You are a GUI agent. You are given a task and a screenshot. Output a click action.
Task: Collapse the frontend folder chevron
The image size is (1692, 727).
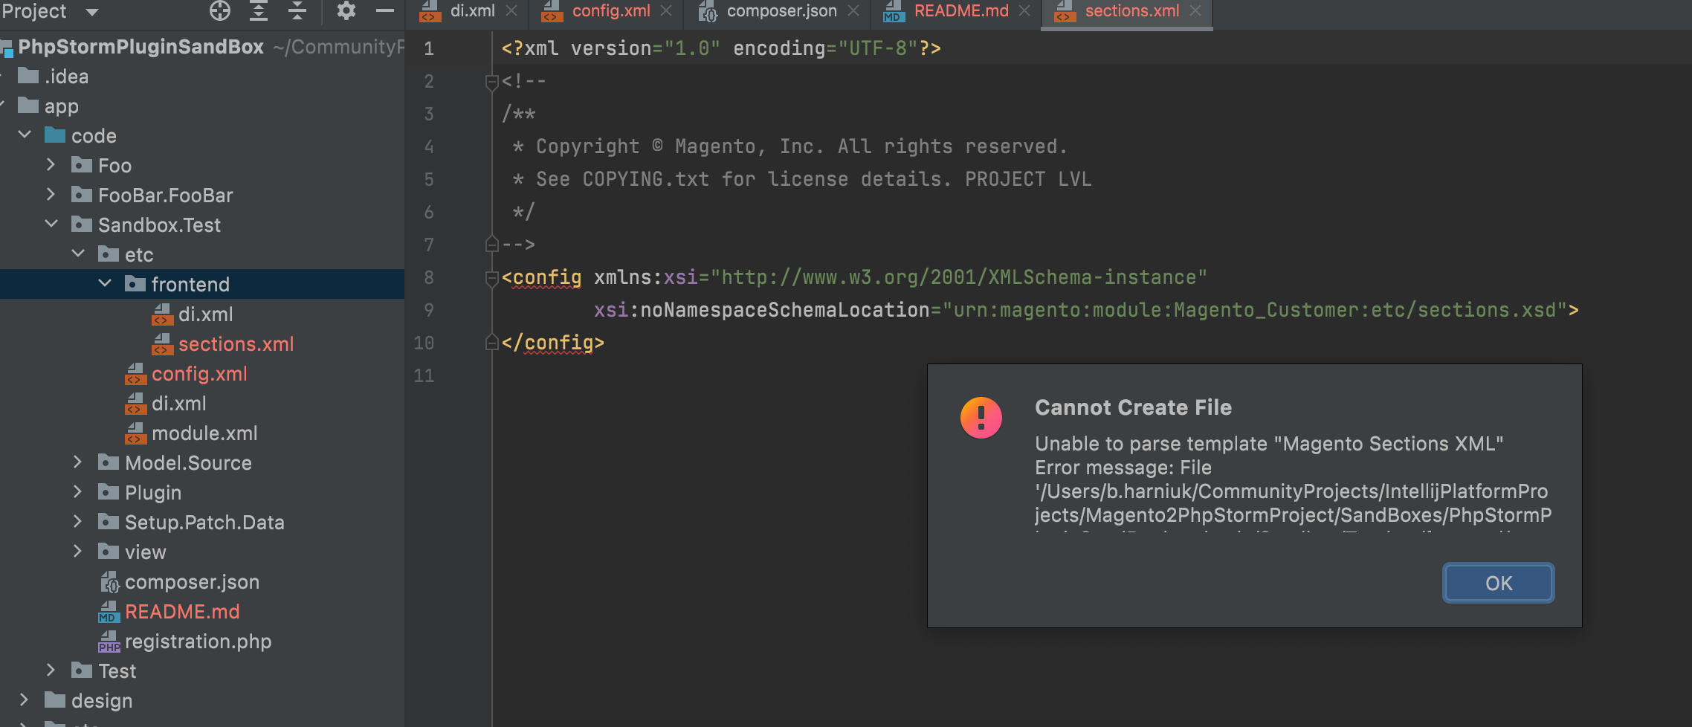(105, 283)
